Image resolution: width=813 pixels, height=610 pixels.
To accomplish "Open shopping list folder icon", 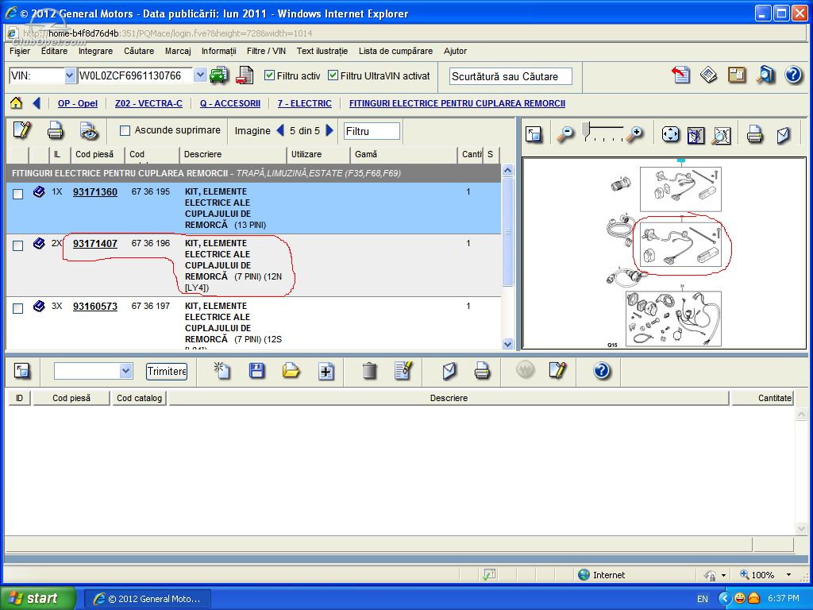I will click(291, 370).
